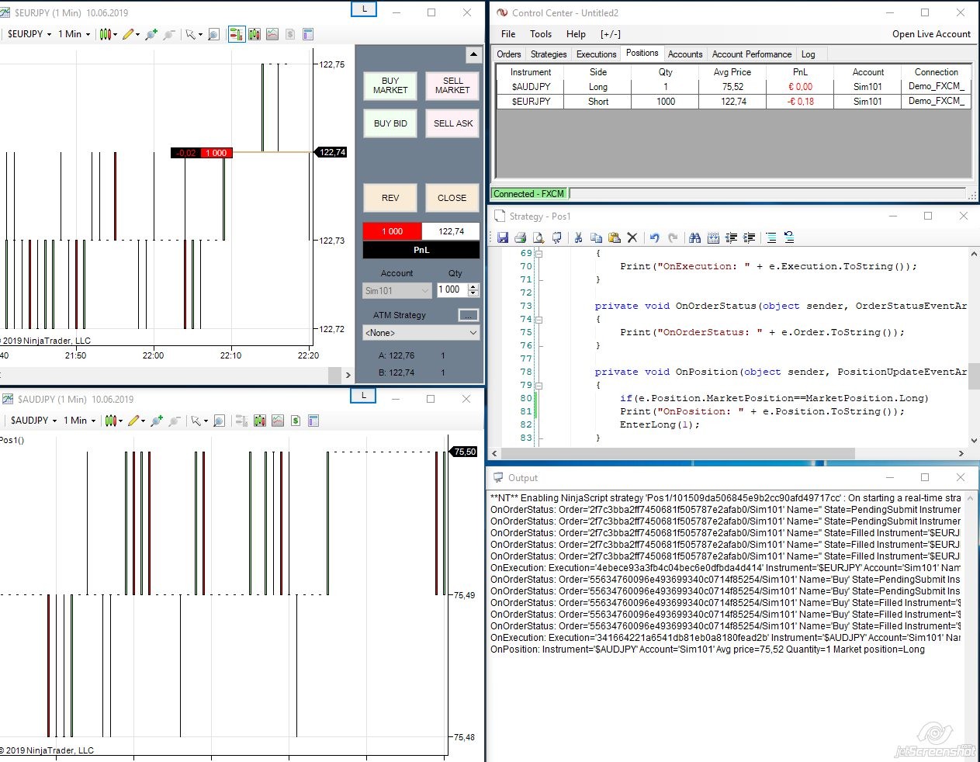This screenshot has width=980, height=762.
Task: Click Undo arrow in Strategy editor toolbar
Action: 654,237
